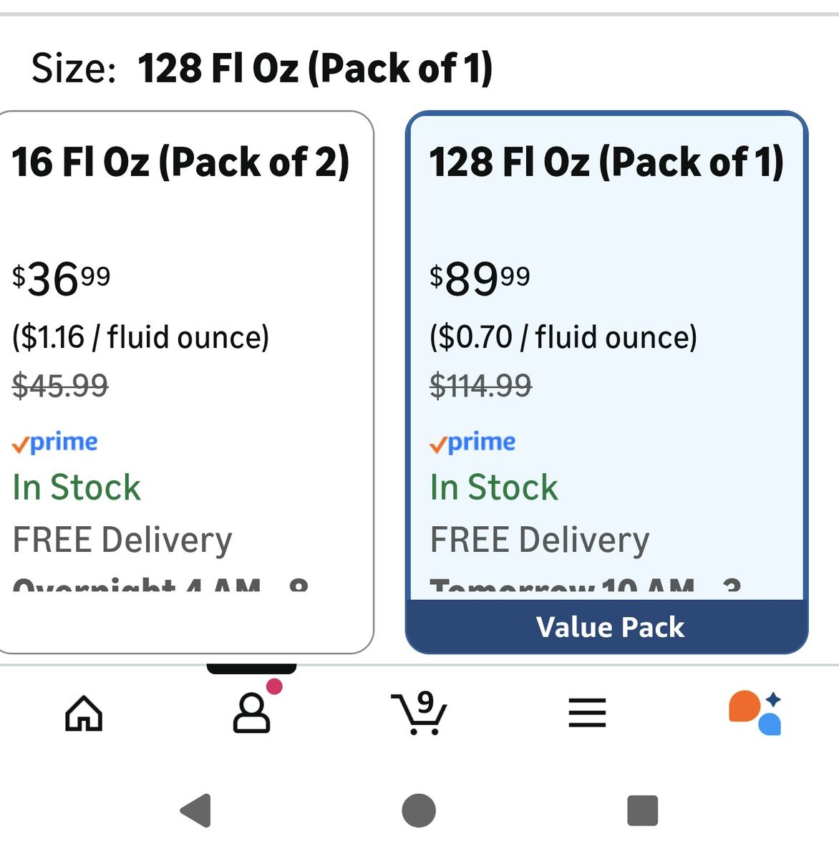Select the 128 Fl Oz (Pack of 1) card title
Viewport: 839px width, 859px height.
(x=606, y=162)
